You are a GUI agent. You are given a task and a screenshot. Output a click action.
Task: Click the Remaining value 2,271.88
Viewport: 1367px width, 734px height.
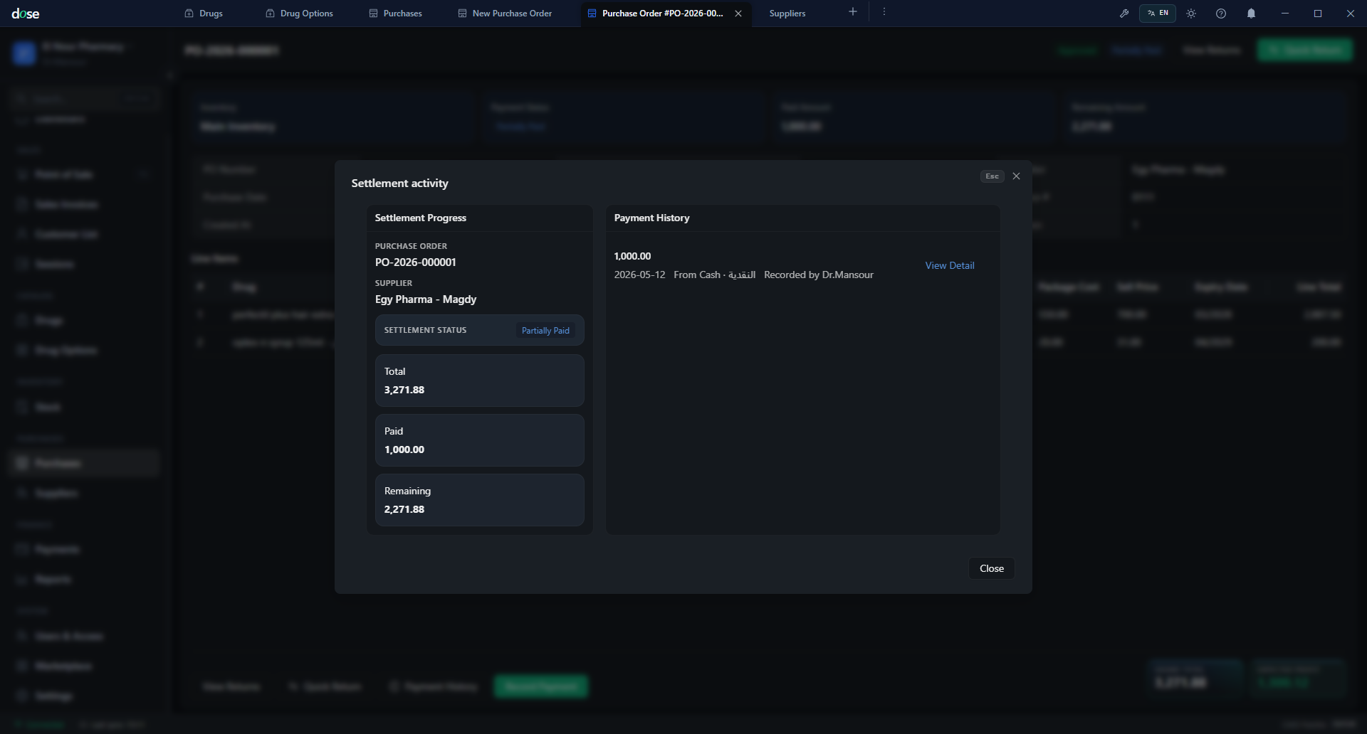[x=404, y=509]
